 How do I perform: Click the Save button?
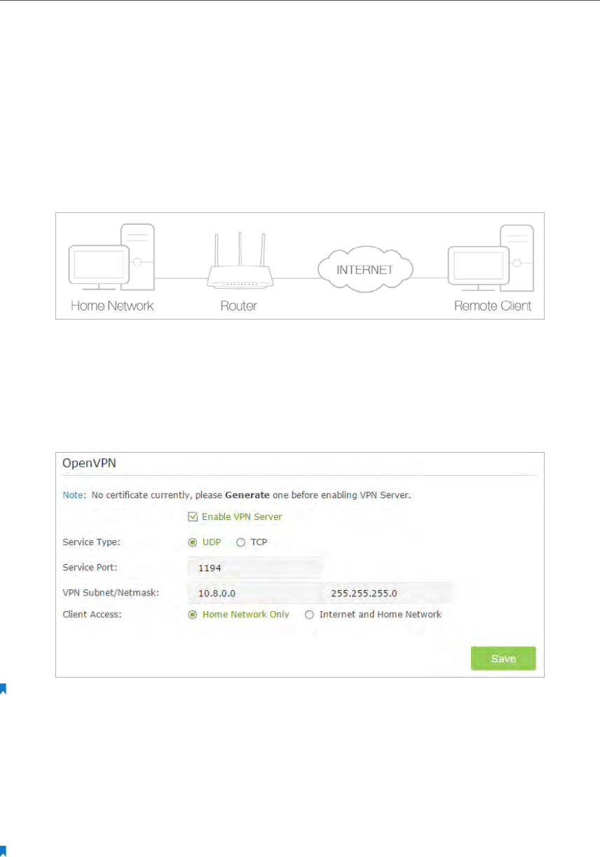pos(503,659)
